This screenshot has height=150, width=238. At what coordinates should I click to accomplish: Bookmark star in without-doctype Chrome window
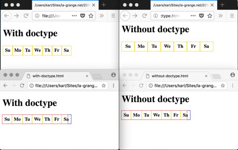(x=223, y=86)
